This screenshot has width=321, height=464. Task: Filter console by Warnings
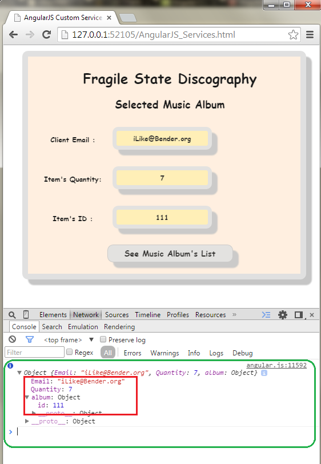pos(164,353)
